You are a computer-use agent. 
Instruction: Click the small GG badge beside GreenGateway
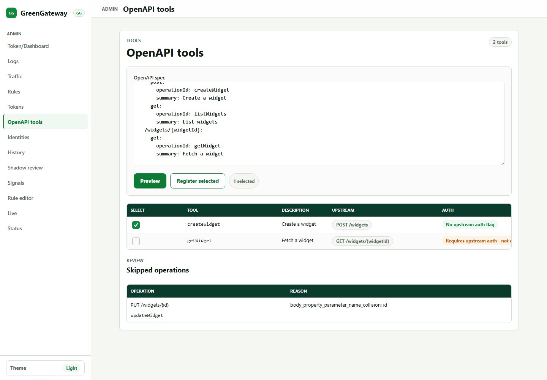[79, 13]
